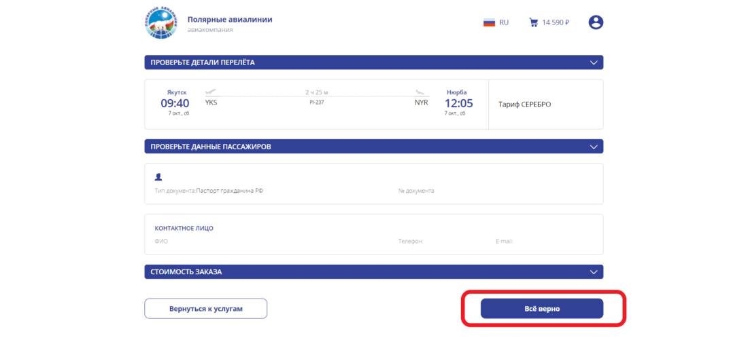Click the 'Тариф СЕРЕБРО' fare label

click(x=524, y=105)
